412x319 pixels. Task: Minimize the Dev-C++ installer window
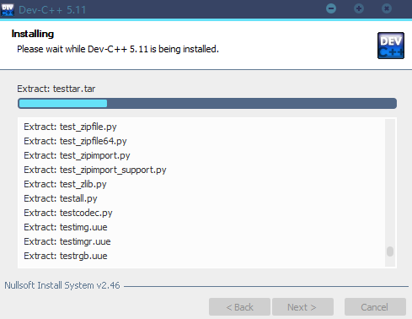tap(331, 8)
